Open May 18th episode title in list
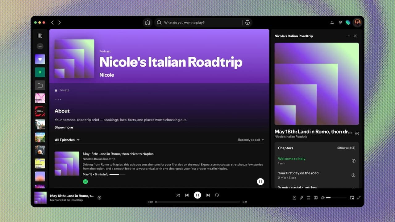Viewport: 395px width, 222px height. 118,154
